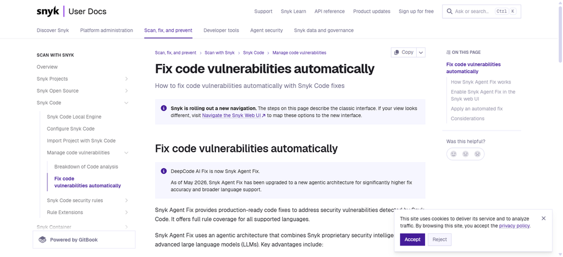Image resolution: width=563 pixels, height=257 pixels.
Task: Click Manage code vulnerabilities breadcrumb
Action: click(299, 53)
